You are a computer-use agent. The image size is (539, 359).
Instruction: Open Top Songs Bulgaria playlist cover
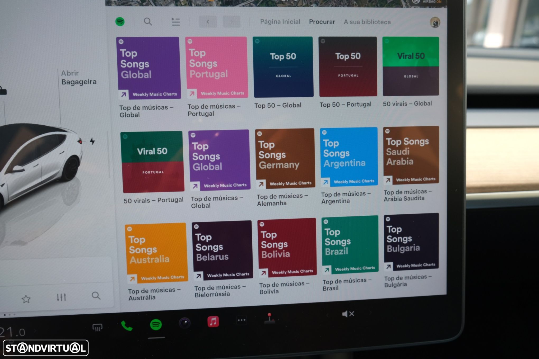click(412, 242)
